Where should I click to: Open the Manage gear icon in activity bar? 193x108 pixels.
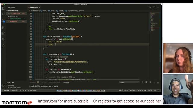click(3, 86)
